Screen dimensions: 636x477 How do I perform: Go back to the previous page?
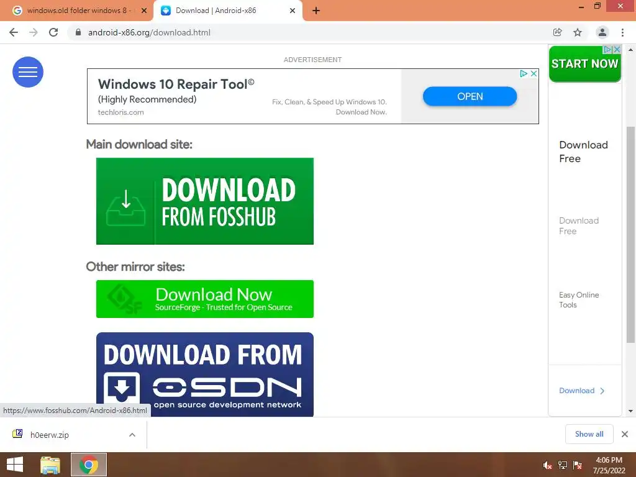point(14,32)
